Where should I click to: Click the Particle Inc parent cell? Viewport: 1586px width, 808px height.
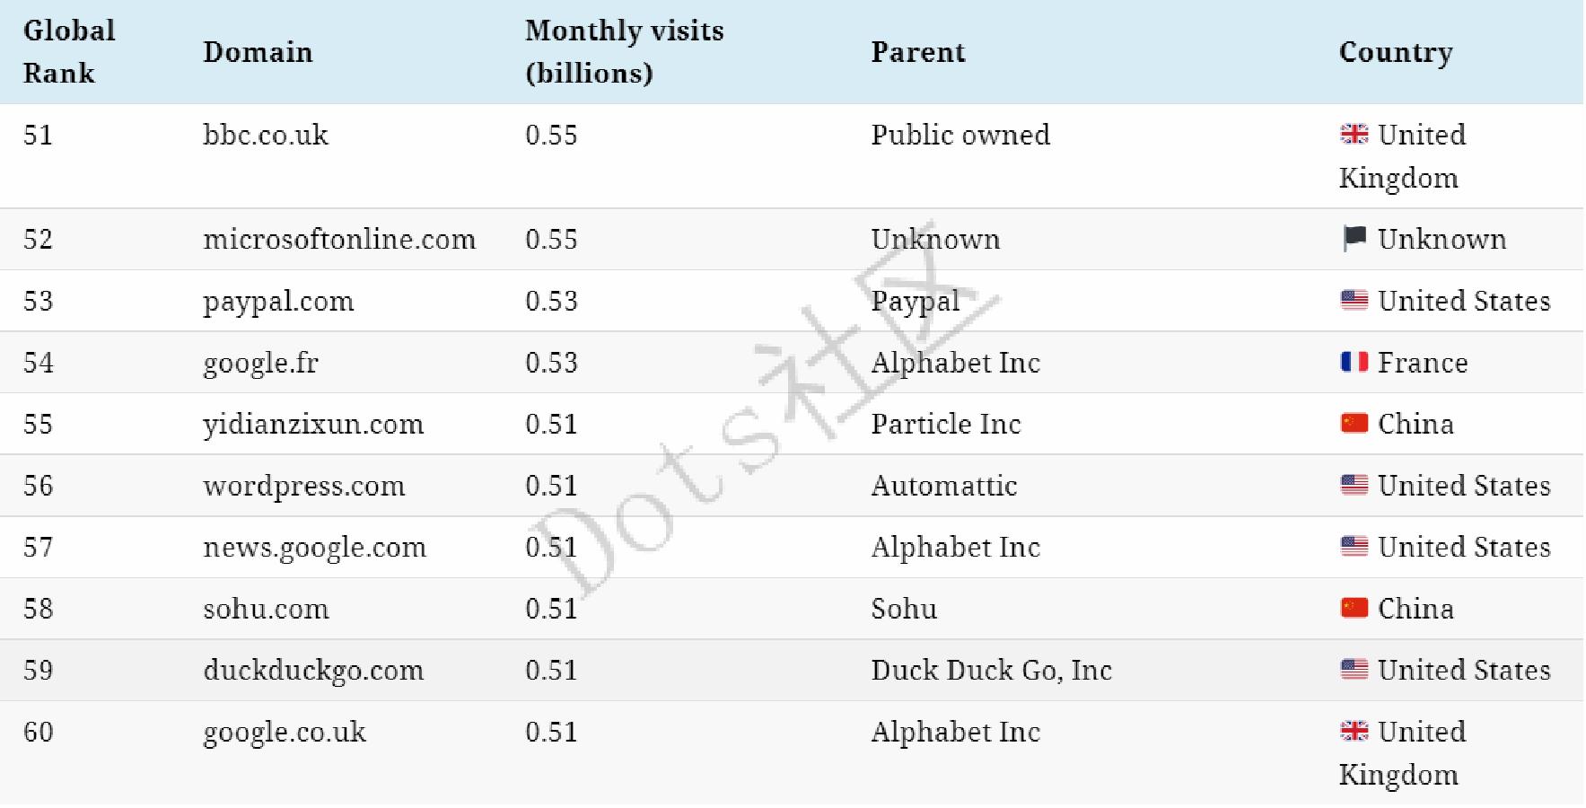[945, 425]
